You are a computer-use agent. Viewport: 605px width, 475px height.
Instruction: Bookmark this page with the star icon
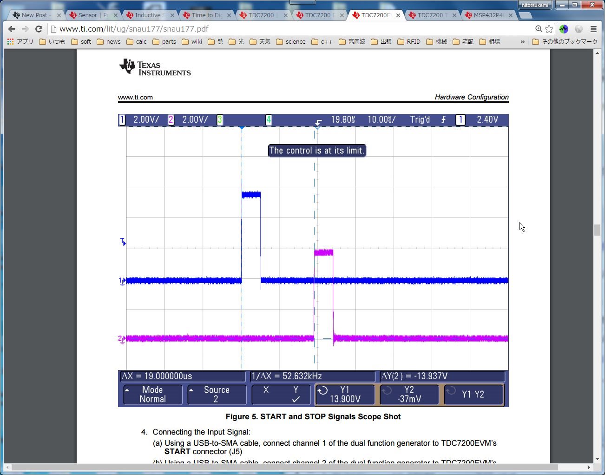click(549, 29)
